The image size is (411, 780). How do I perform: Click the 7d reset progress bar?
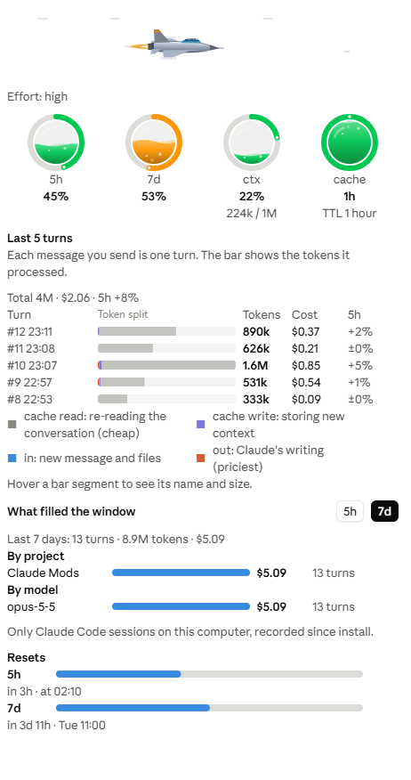click(x=209, y=708)
